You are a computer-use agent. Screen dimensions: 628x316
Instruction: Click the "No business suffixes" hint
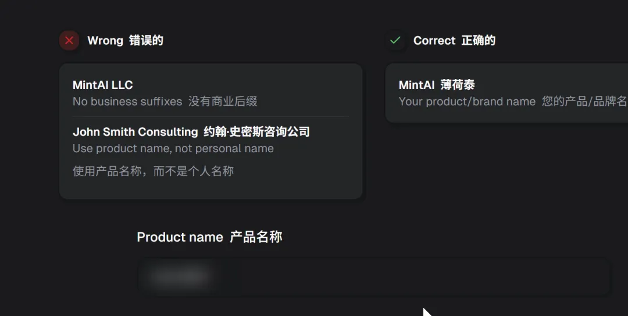[x=127, y=102]
